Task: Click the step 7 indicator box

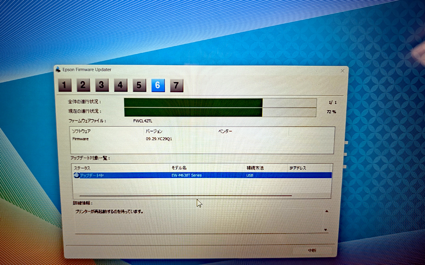Action: [177, 85]
